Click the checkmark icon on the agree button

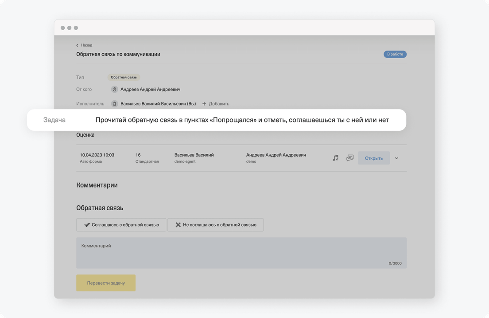click(87, 225)
